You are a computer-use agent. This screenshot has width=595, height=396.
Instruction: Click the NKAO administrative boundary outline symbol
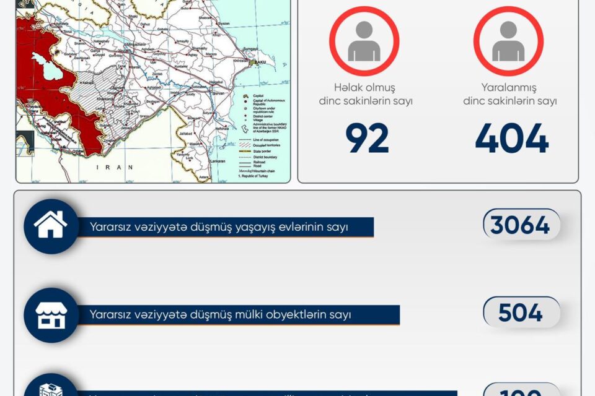point(245,129)
